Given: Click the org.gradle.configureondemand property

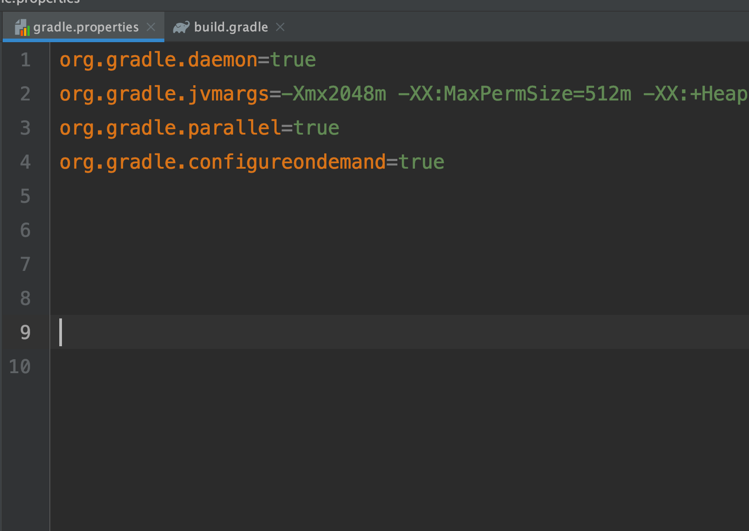Looking at the screenshot, I should coord(222,162).
